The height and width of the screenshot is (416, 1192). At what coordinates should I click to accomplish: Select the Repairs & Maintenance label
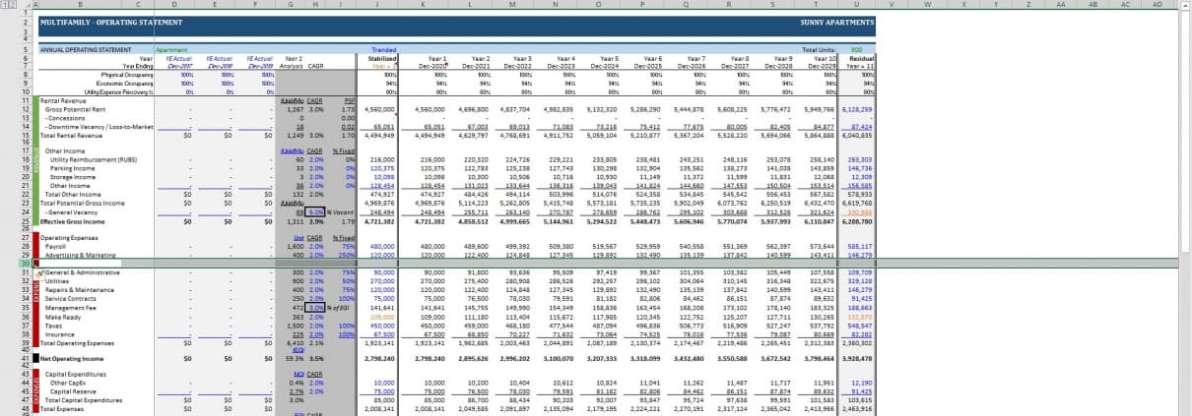tap(81, 290)
